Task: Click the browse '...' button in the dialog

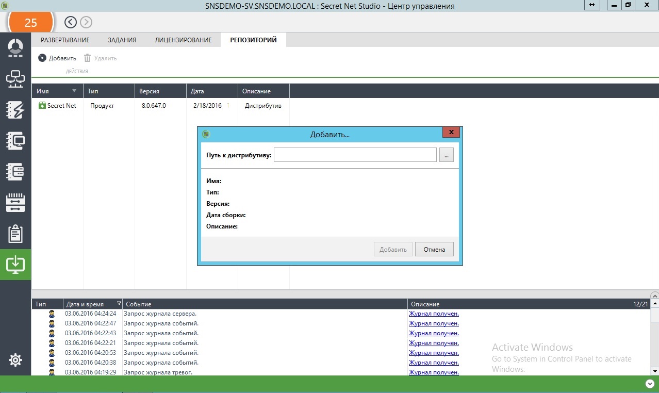Action: [447, 155]
